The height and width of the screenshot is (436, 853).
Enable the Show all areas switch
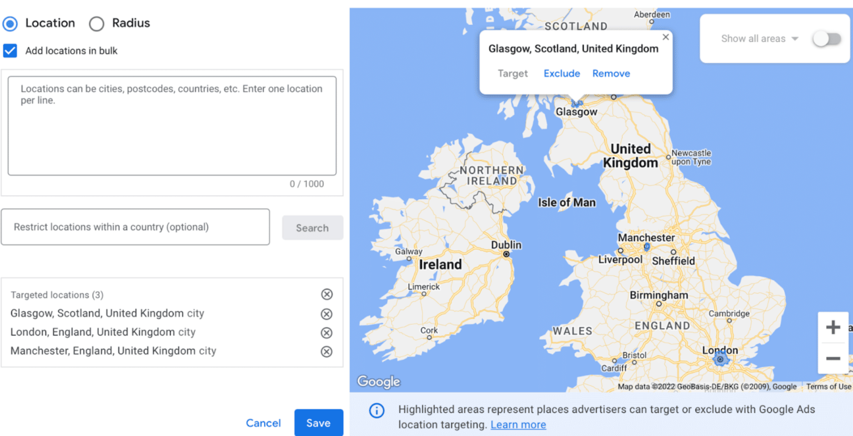coord(827,39)
